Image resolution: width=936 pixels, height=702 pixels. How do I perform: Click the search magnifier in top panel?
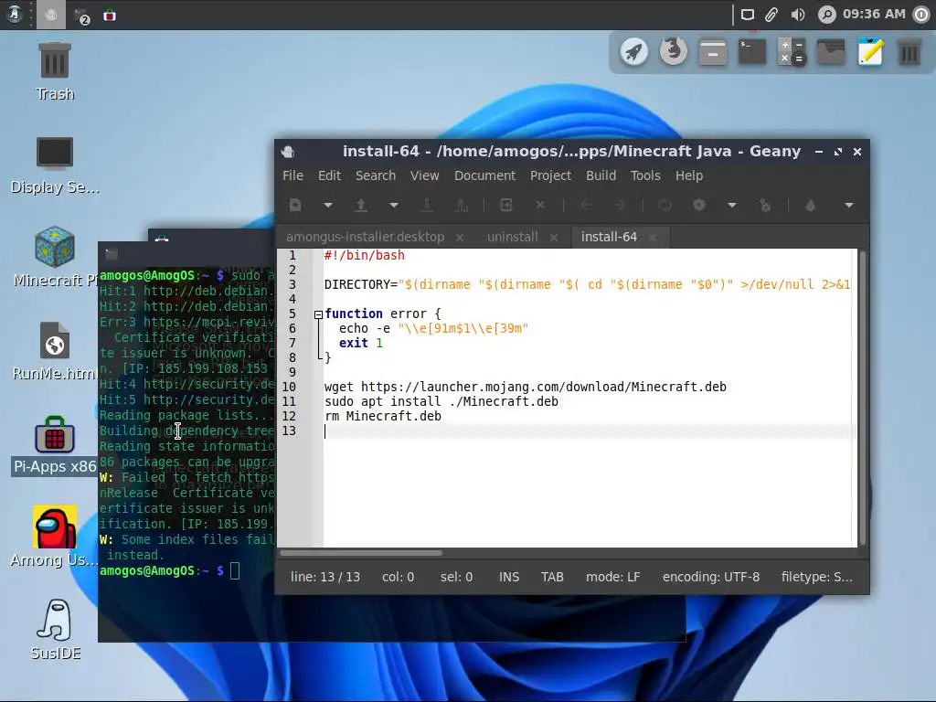click(826, 15)
